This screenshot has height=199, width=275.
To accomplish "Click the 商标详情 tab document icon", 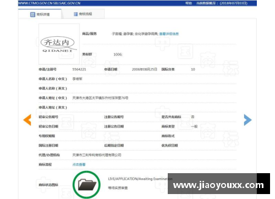I will (x=32, y=14).
